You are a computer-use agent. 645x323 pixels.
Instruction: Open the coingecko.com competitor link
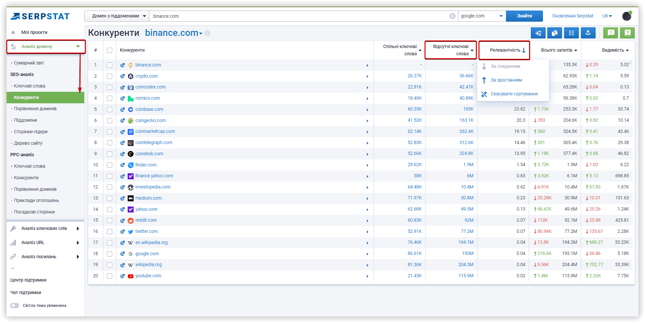[x=150, y=120]
